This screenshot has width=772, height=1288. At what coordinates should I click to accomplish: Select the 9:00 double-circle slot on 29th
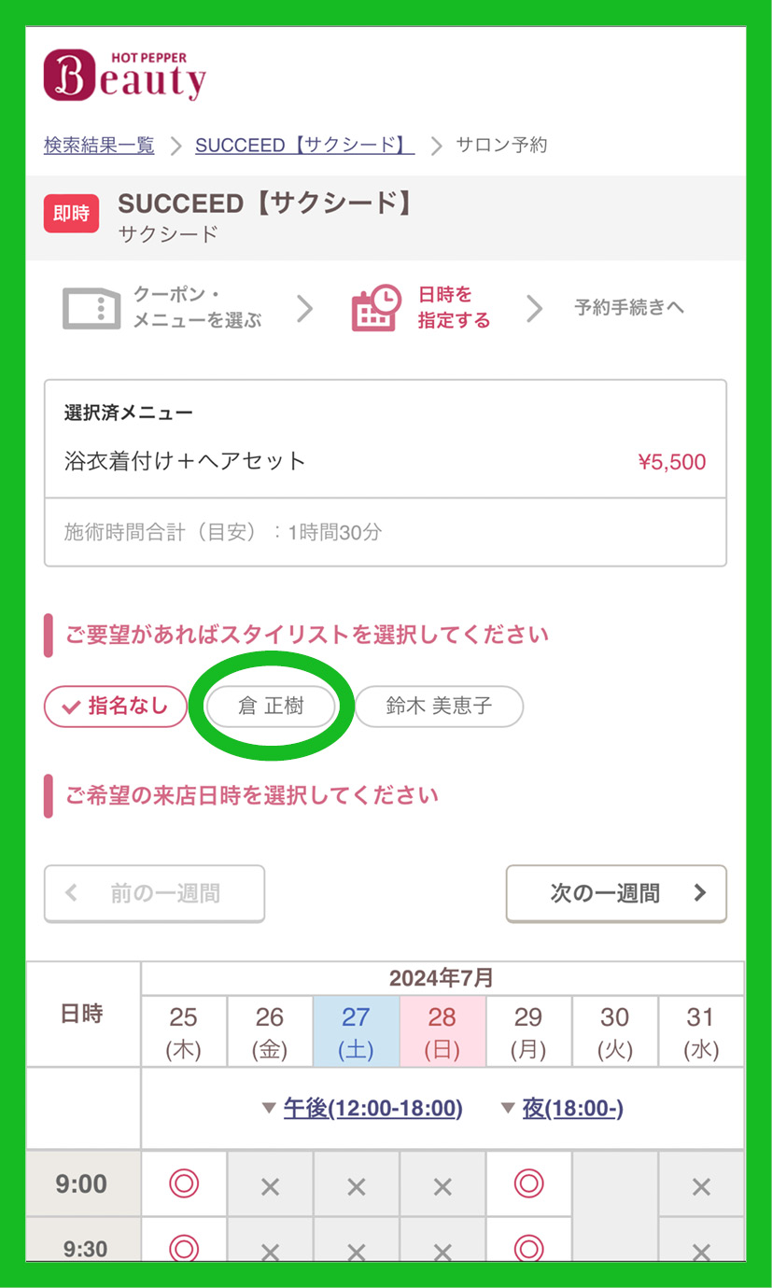tap(528, 1184)
